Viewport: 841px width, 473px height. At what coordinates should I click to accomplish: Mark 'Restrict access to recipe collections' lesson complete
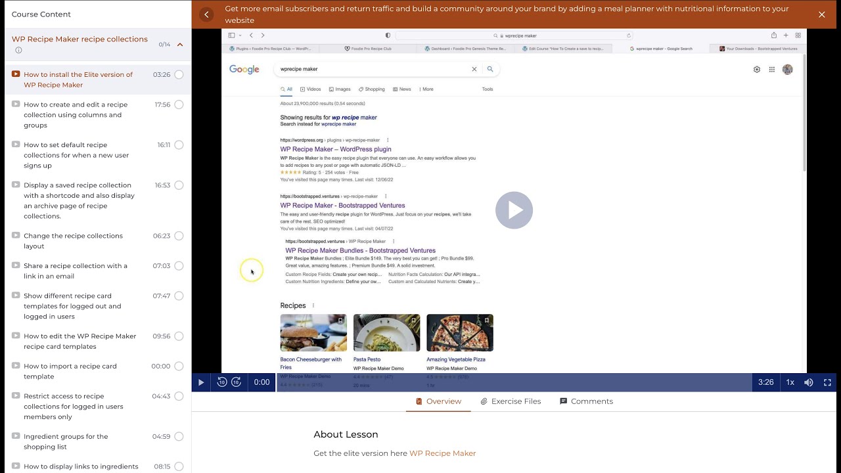click(x=179, y=397)
